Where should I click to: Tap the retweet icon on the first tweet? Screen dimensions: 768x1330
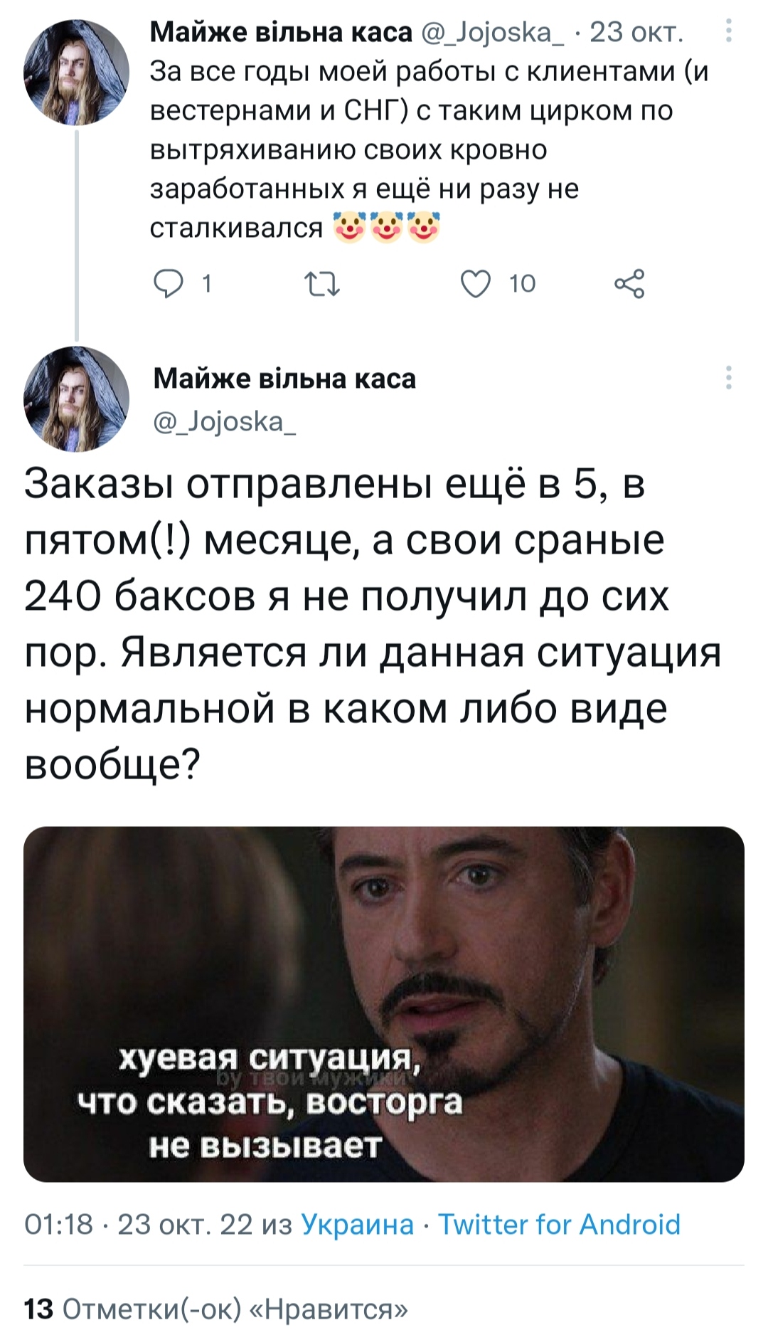321,284
